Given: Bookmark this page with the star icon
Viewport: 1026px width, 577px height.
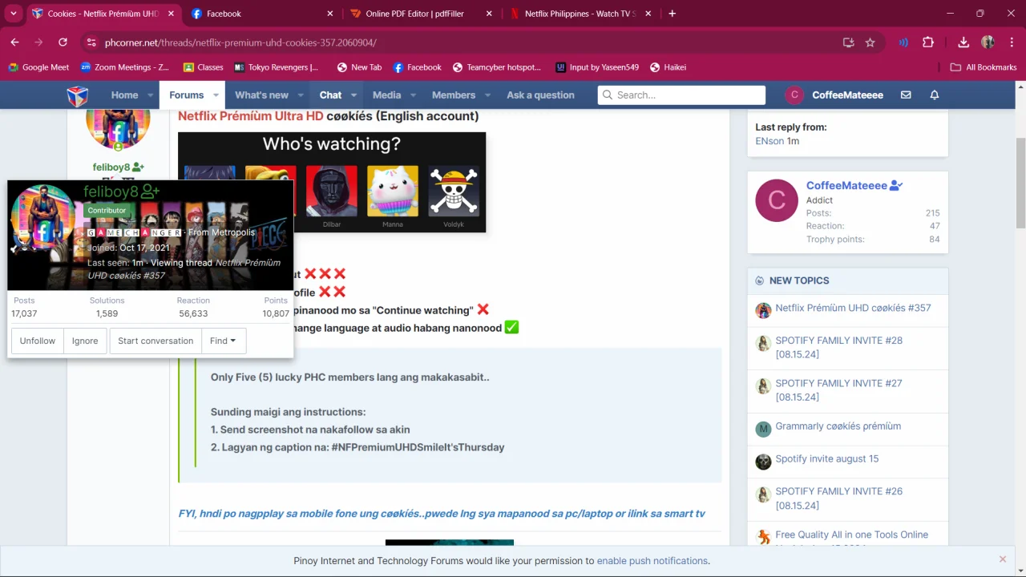Looking at the screenshot, I should [x=870, y=42].
